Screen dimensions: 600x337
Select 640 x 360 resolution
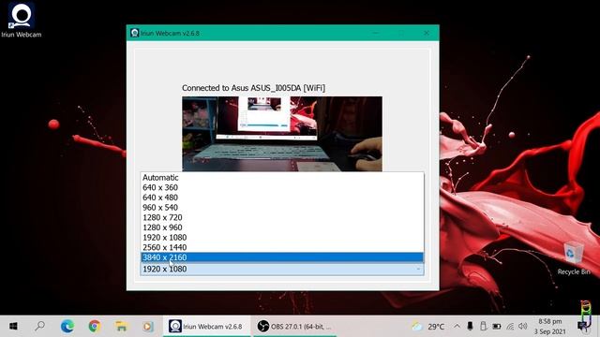click(282, 187)
